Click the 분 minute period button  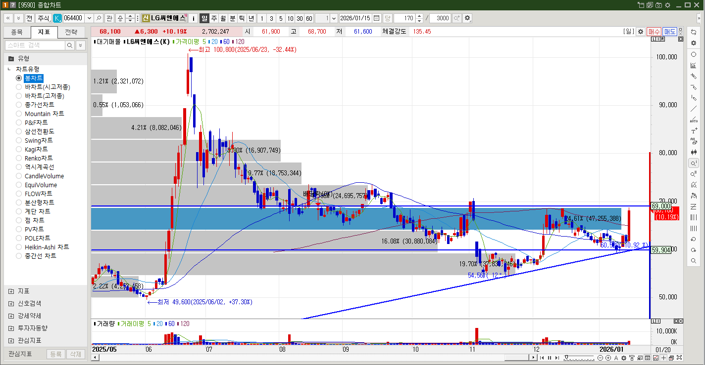pyautogui.click(x=233, y=18)
